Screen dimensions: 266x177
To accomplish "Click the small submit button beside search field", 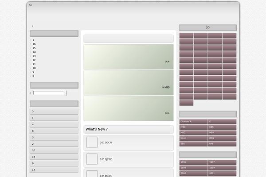I will coord(66,93).
